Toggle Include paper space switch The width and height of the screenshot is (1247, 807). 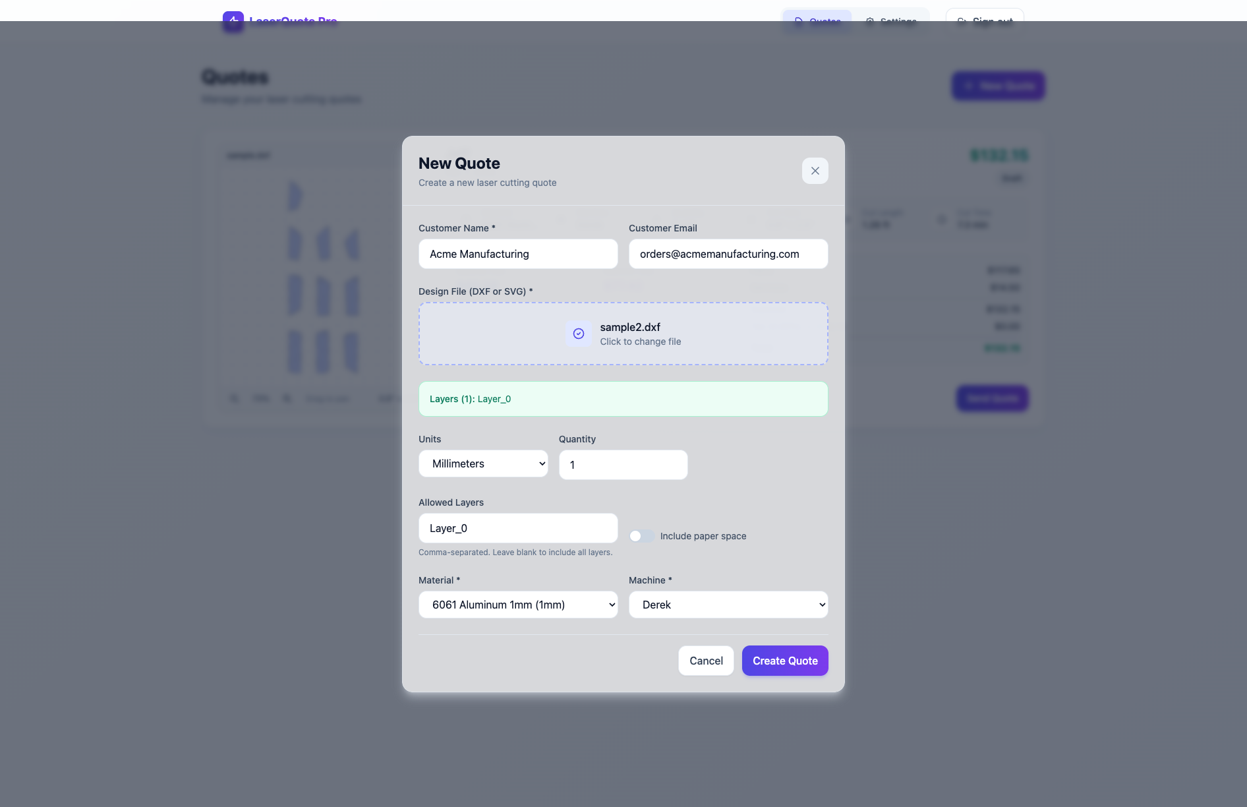click(641, 536)
